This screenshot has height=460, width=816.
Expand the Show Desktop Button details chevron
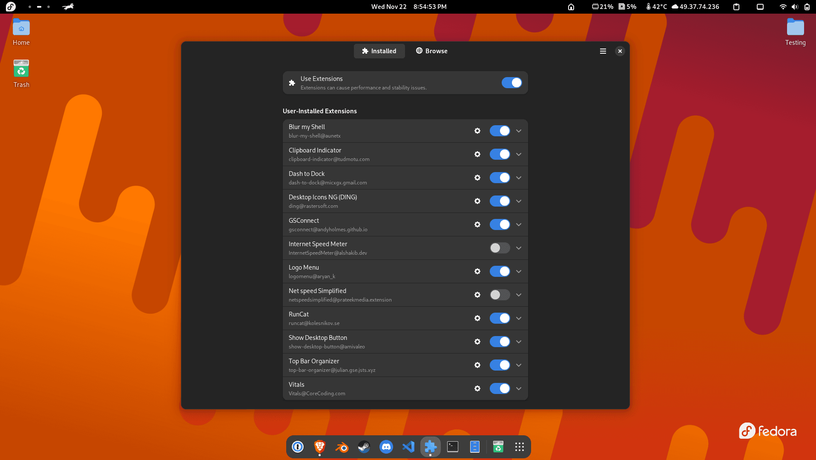(x=519, y=342)
